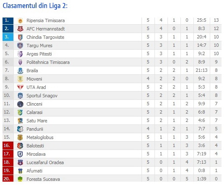Select the blue rank 1 position marker

8,20
